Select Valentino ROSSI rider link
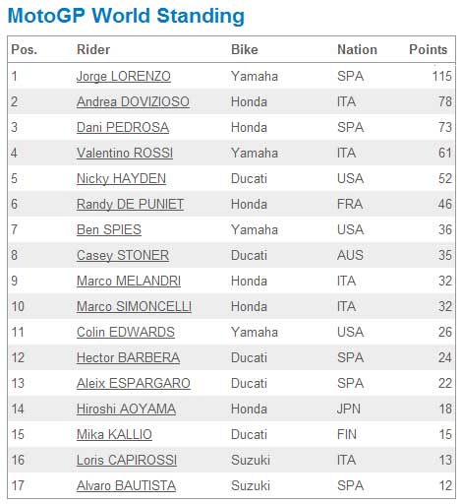Image resolution: width=462 pixels, height=504 pixels. pos(125,153)
